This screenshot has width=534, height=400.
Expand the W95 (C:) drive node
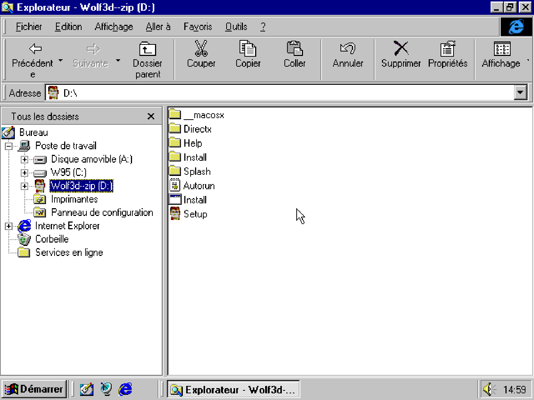[x=24, y=173]
